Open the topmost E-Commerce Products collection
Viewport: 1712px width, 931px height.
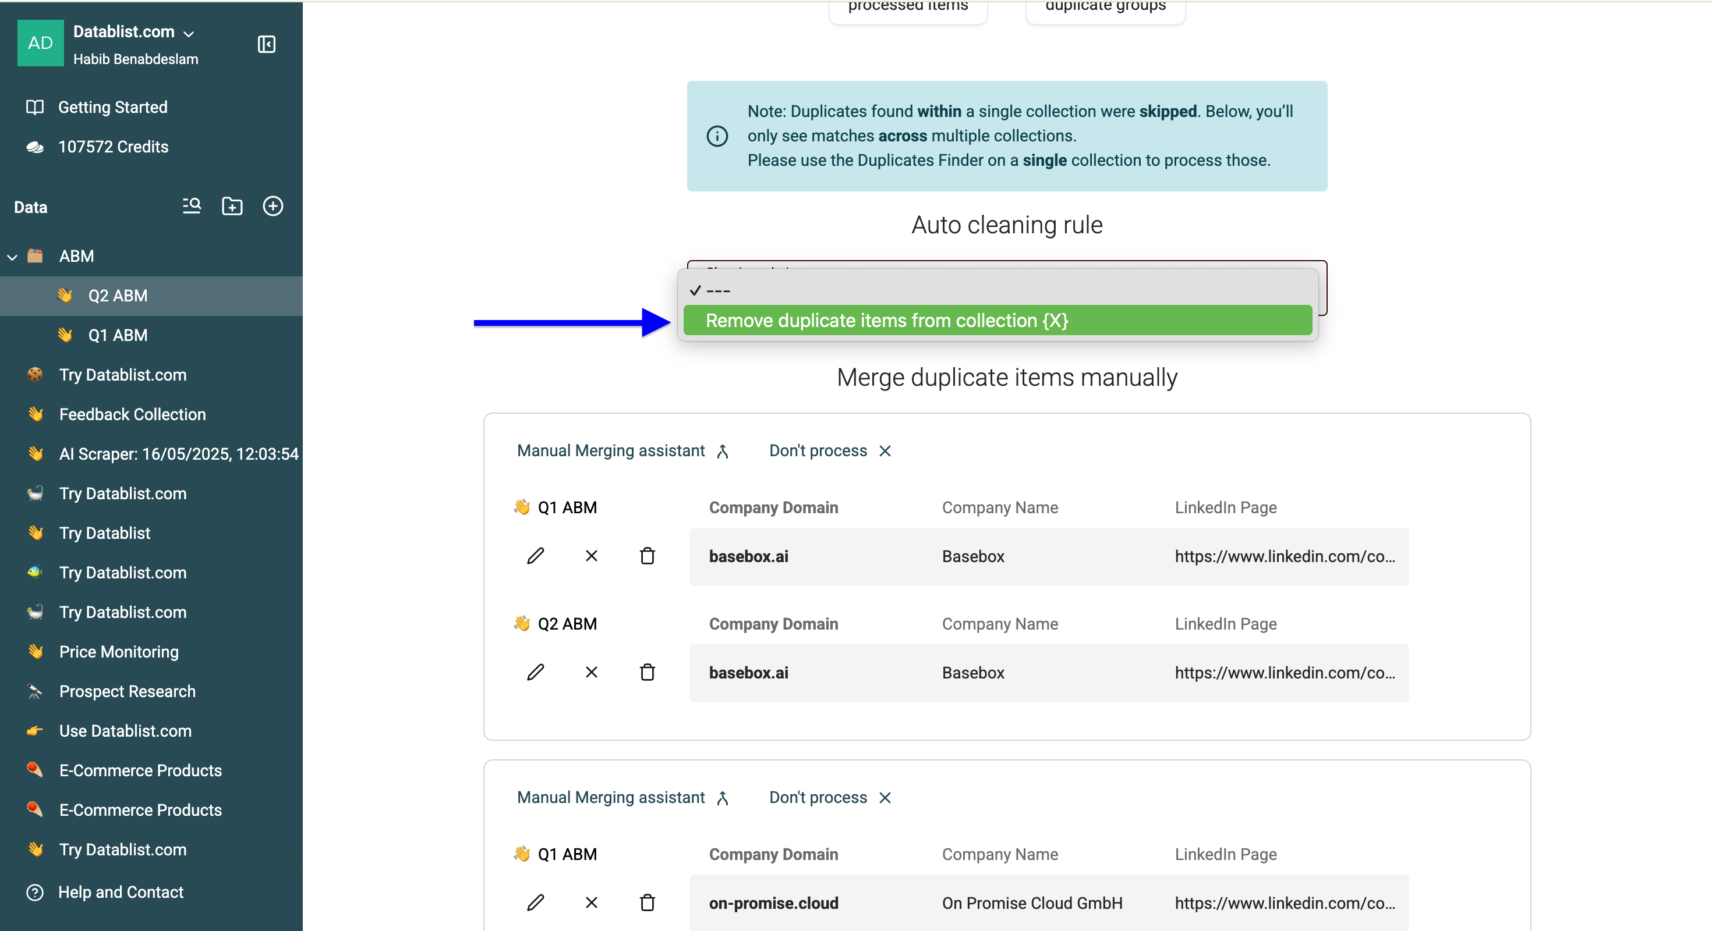[x=140, y=770]
